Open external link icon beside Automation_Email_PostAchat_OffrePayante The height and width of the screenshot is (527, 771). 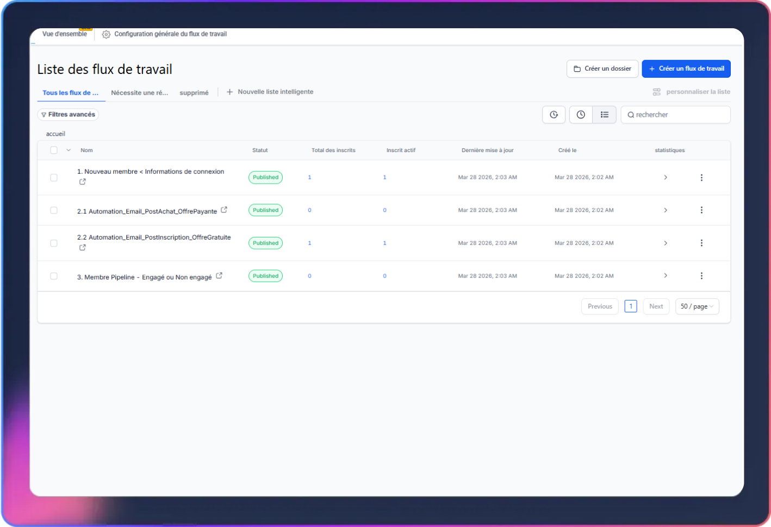[224, 210]
